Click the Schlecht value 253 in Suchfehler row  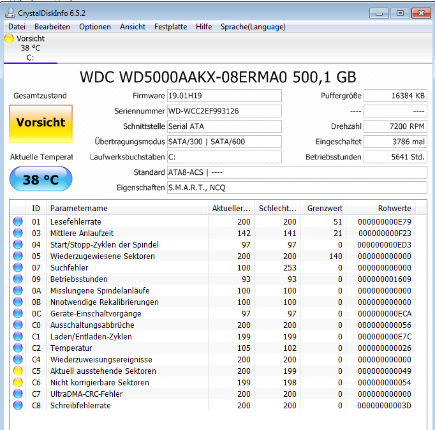(290, 268)
